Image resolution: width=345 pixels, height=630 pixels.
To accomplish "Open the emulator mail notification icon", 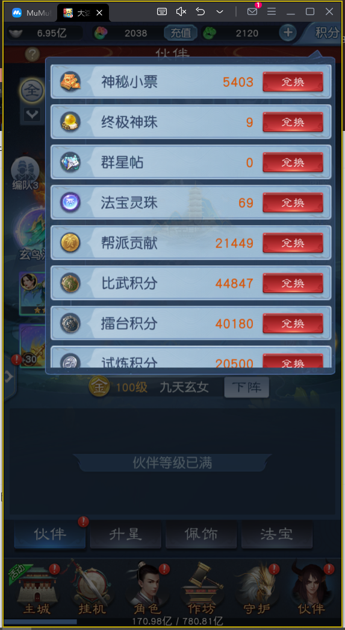I will pyautogui.click(x=252, y=11).
